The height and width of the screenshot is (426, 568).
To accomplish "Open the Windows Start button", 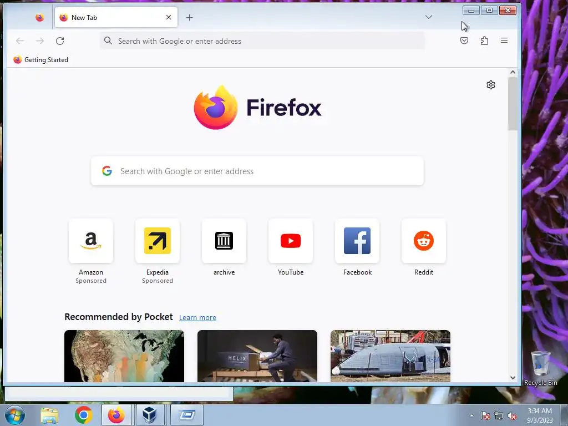I will pos(15,415).
